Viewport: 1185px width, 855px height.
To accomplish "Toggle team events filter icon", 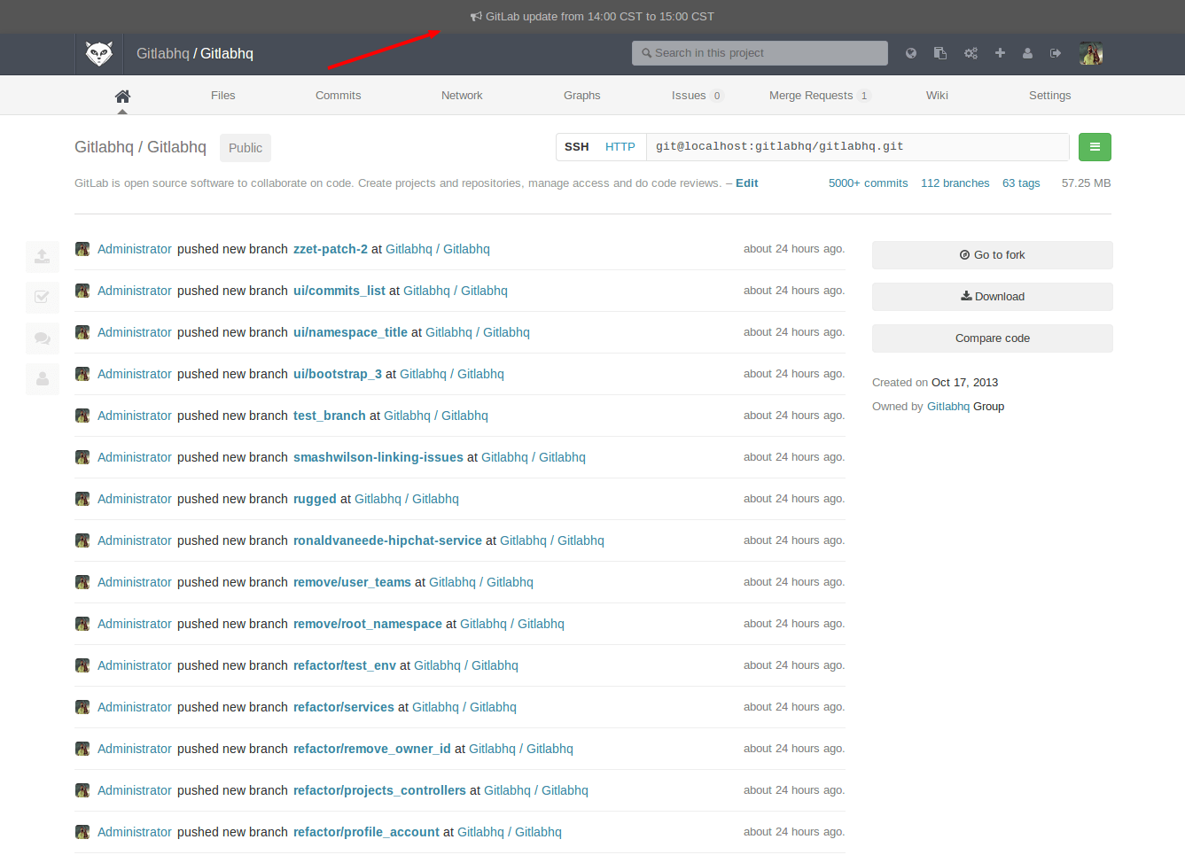I will pos(42,378).
